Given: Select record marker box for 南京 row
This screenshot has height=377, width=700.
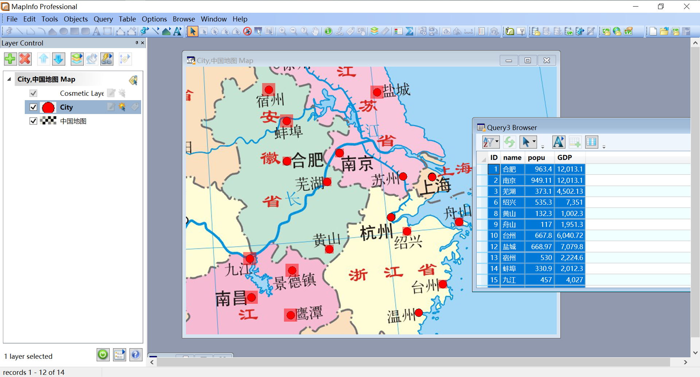Looking at the screenshot, I should [482, 180].
